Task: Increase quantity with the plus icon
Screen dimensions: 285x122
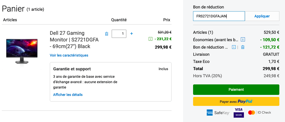Action: tap(132, 34)
